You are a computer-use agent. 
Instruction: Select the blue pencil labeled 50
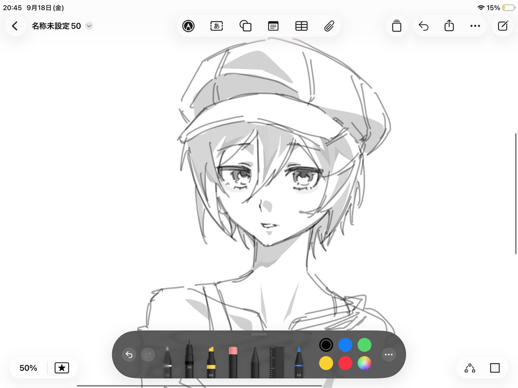click(x=298, y=361)
